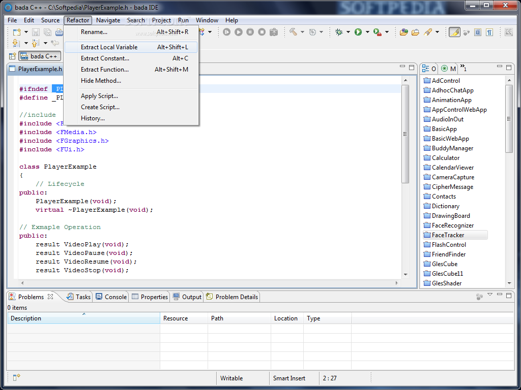Sort by the Description column header

(84, 318)
